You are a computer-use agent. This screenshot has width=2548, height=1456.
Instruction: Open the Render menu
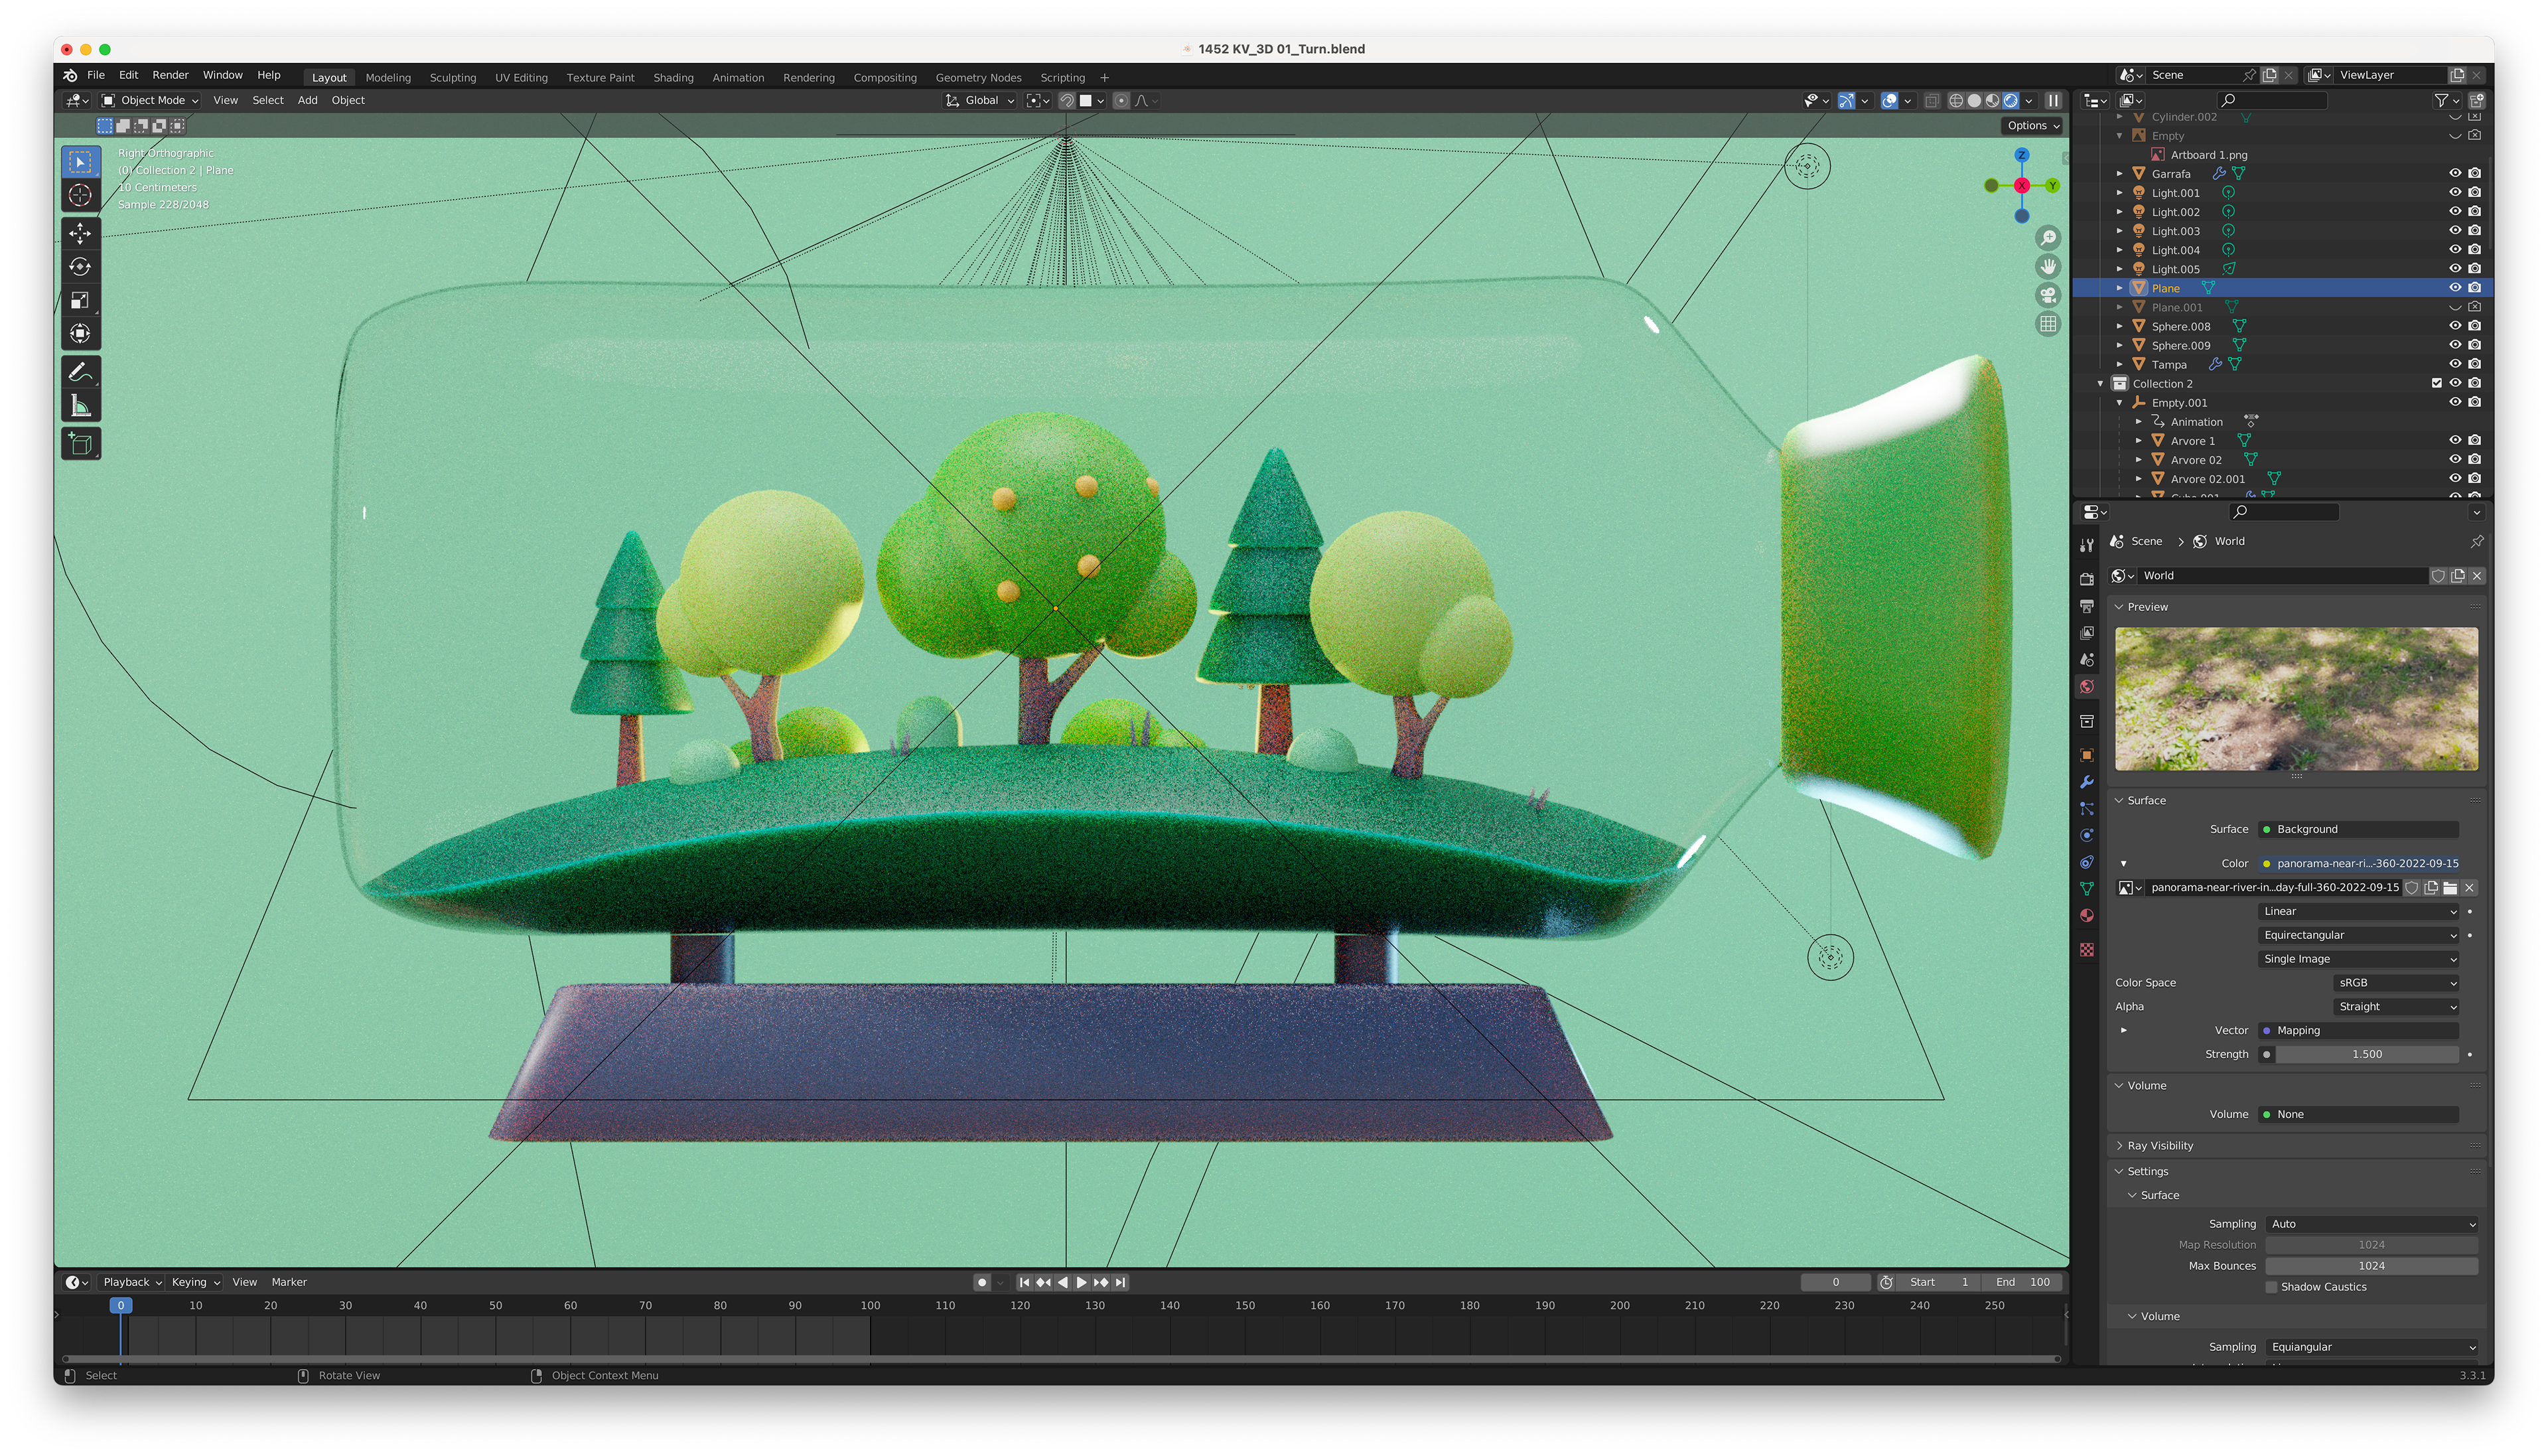pyautogui.click(x=170, y=75)
